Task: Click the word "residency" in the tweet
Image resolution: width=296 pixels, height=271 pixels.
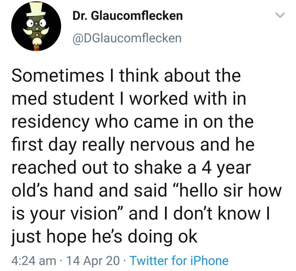Action: [50, 122]
